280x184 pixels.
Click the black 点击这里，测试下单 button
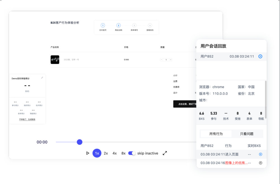click(x=185, y=104)
